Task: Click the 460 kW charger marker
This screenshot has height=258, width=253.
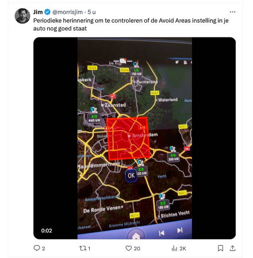Action: point(94,118)
